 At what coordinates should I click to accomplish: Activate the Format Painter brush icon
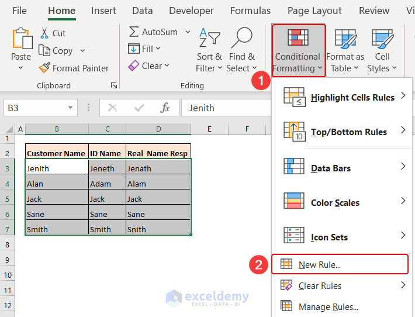tap(44, 68)
